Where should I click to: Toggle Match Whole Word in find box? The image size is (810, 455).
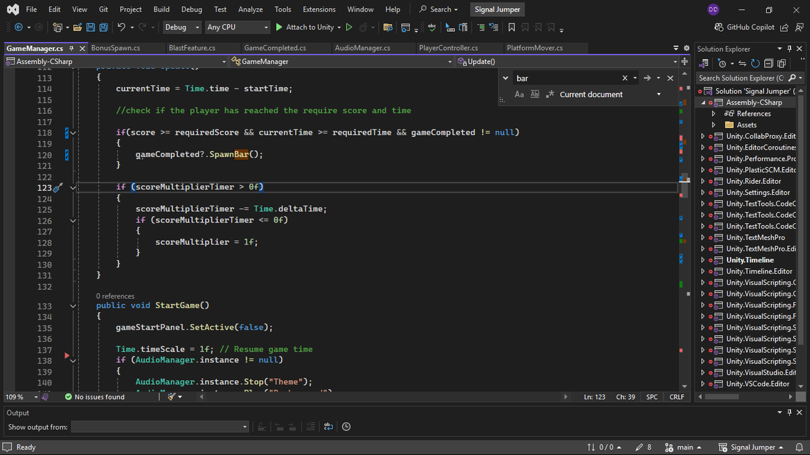535,94
